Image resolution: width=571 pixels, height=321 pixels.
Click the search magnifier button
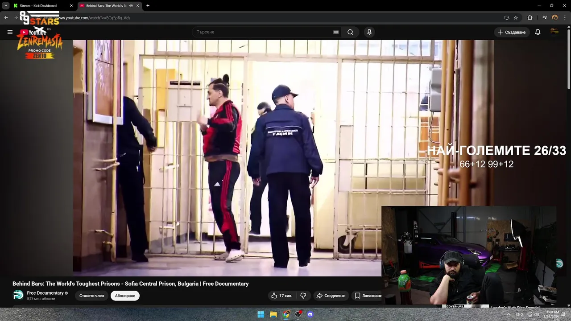(x=350, y=32)
